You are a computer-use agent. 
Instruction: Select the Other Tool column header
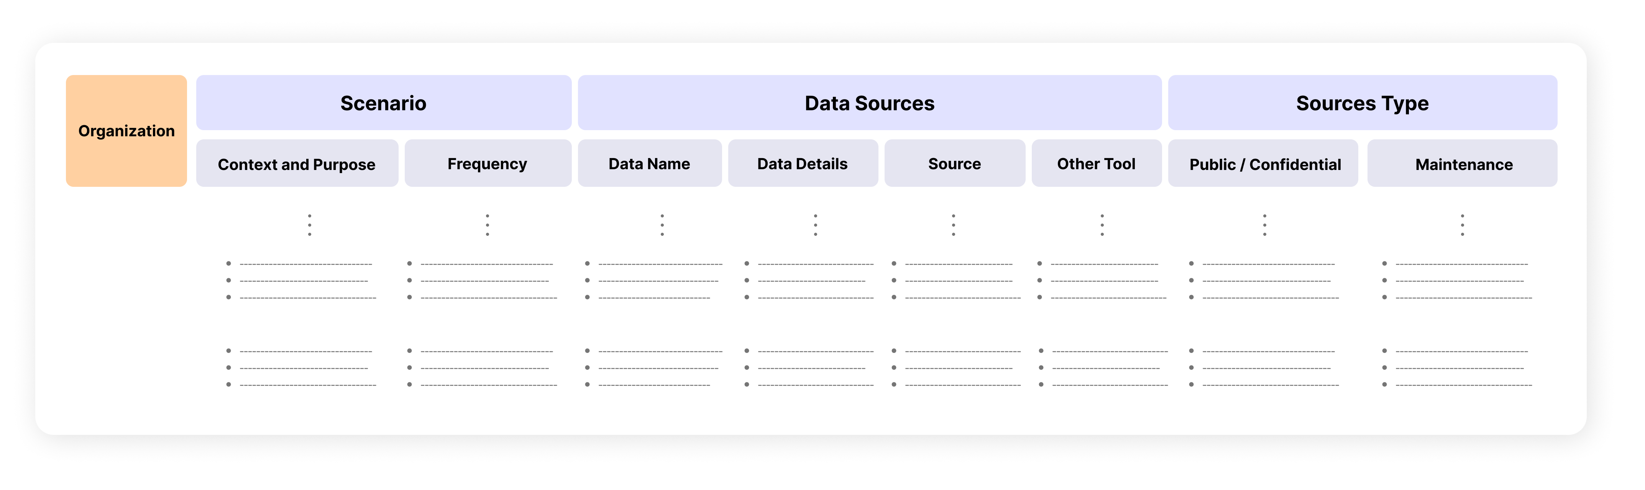pos(1096,164)
